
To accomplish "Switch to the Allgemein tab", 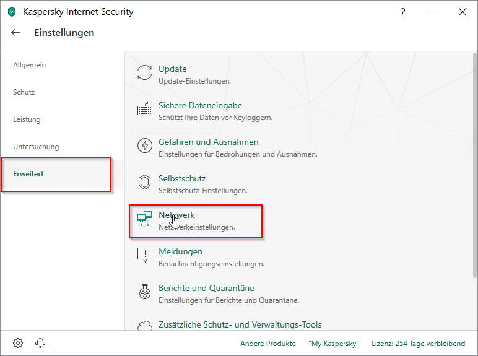I will pyautogui.click(x=29, y=65).
